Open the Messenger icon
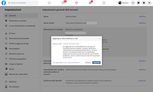 [x=138, y=3]
